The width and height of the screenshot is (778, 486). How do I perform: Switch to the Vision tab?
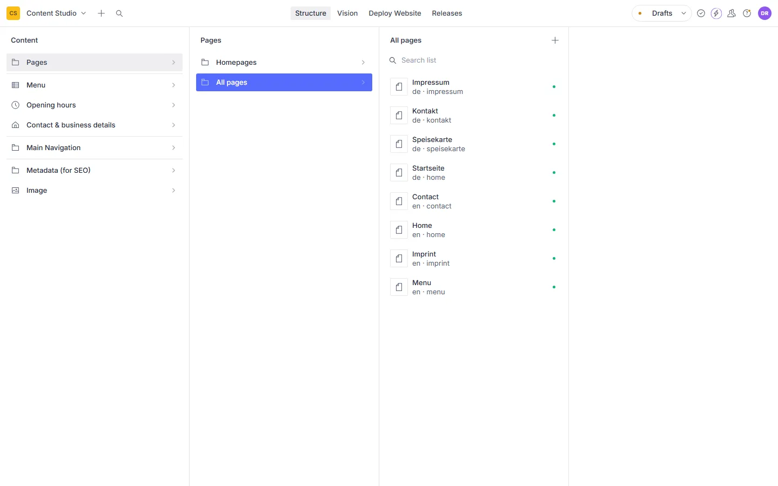[347, 13]
